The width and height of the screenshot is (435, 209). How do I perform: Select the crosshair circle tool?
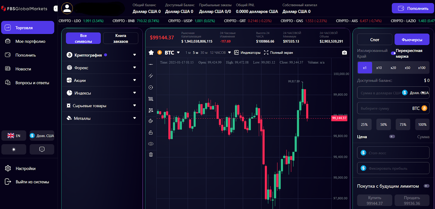click(151, 87)
